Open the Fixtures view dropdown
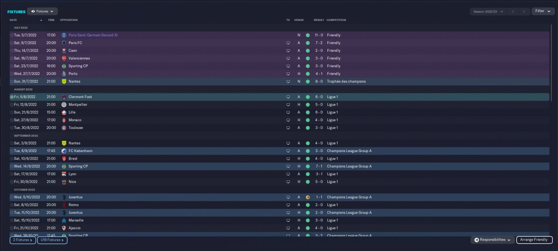The height and width of the screenshot is (251, 558). click(42, 11)
